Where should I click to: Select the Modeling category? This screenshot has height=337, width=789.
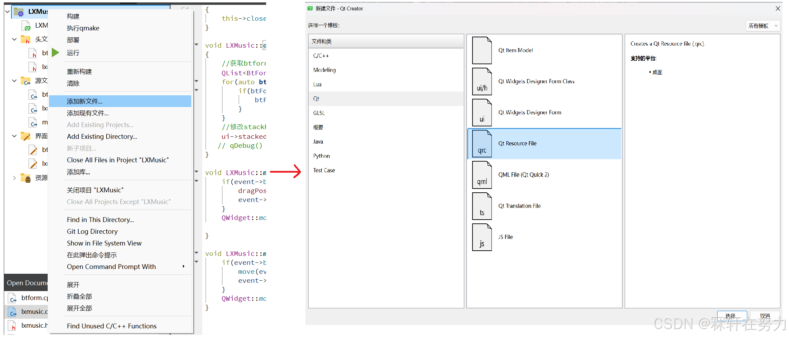pyautogui.click(x=386, y=70)
